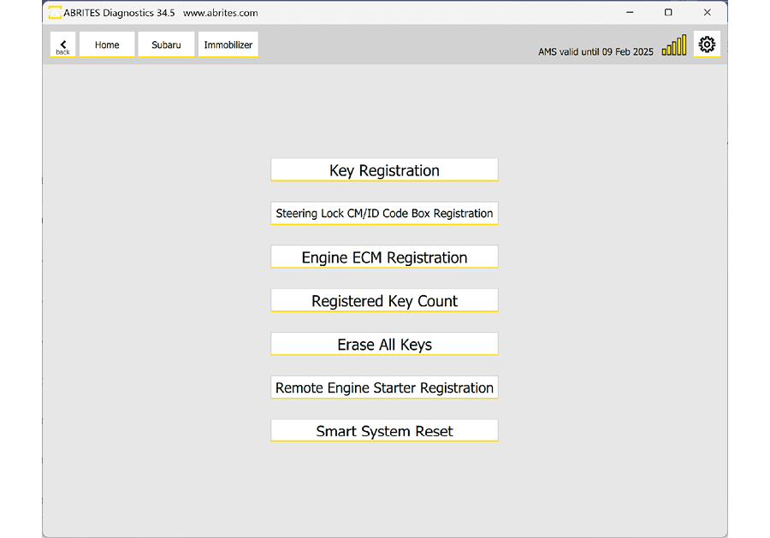770x538 pixels.
Task: Launch Smart System Reset
Action: [384, 431]
